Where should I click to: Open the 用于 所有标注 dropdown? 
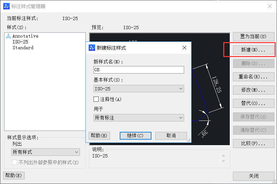tap(138, 118)
